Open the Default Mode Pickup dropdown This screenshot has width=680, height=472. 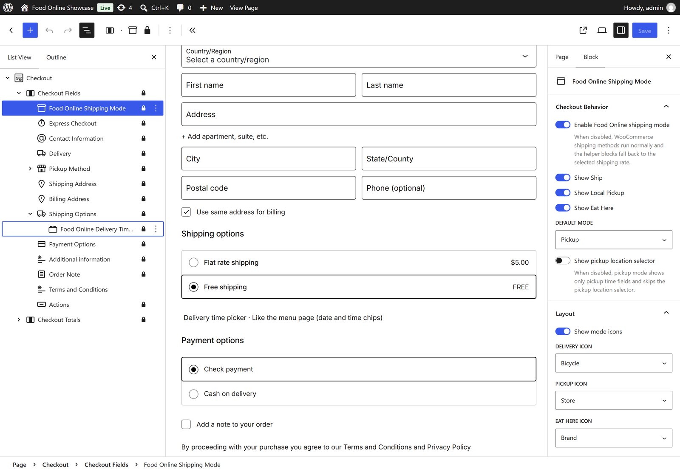point(614,240)
